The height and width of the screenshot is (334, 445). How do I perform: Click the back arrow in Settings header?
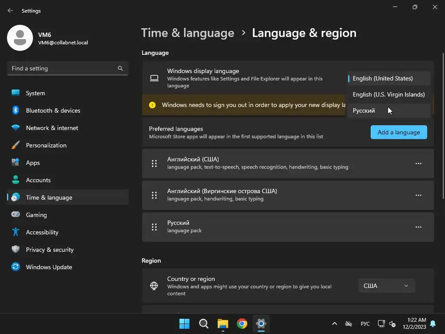click(10, 10)
